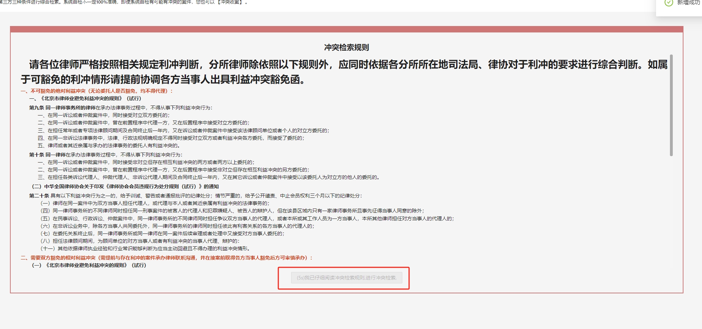Image resolution: width=702 pixels, height=329 pixels.
Task: Click the red top bar of rules panel
Action: tap(346, 29)
